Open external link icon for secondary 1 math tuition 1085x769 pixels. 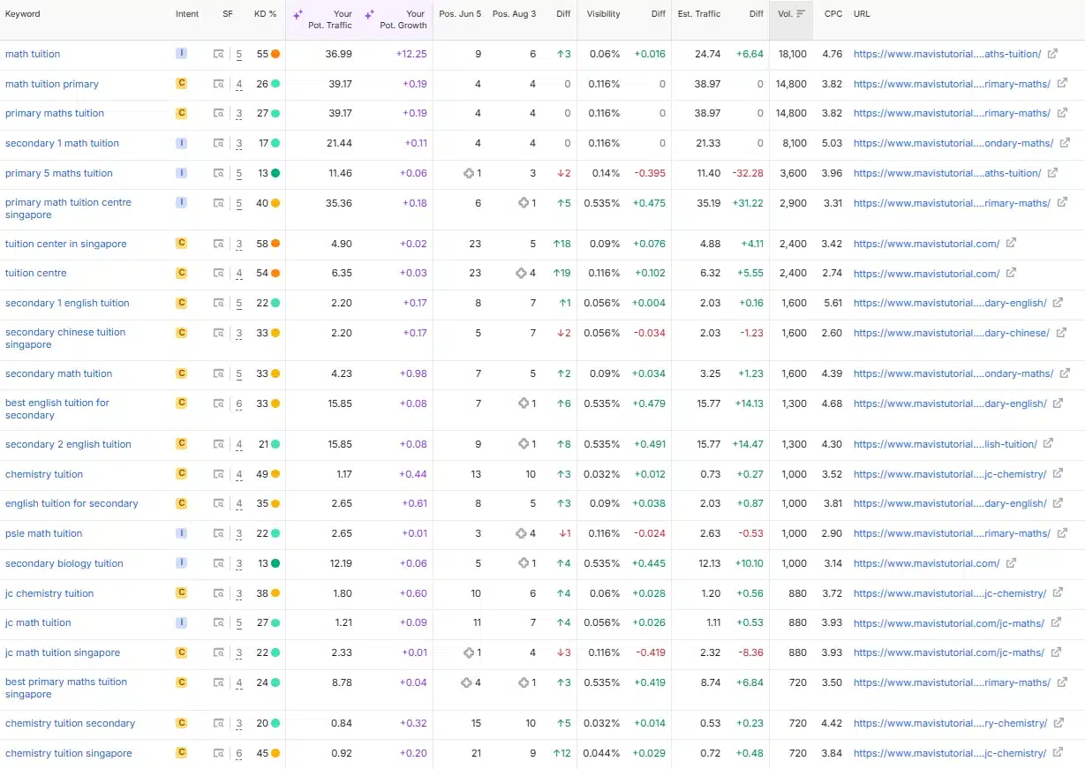point(1065,143)
